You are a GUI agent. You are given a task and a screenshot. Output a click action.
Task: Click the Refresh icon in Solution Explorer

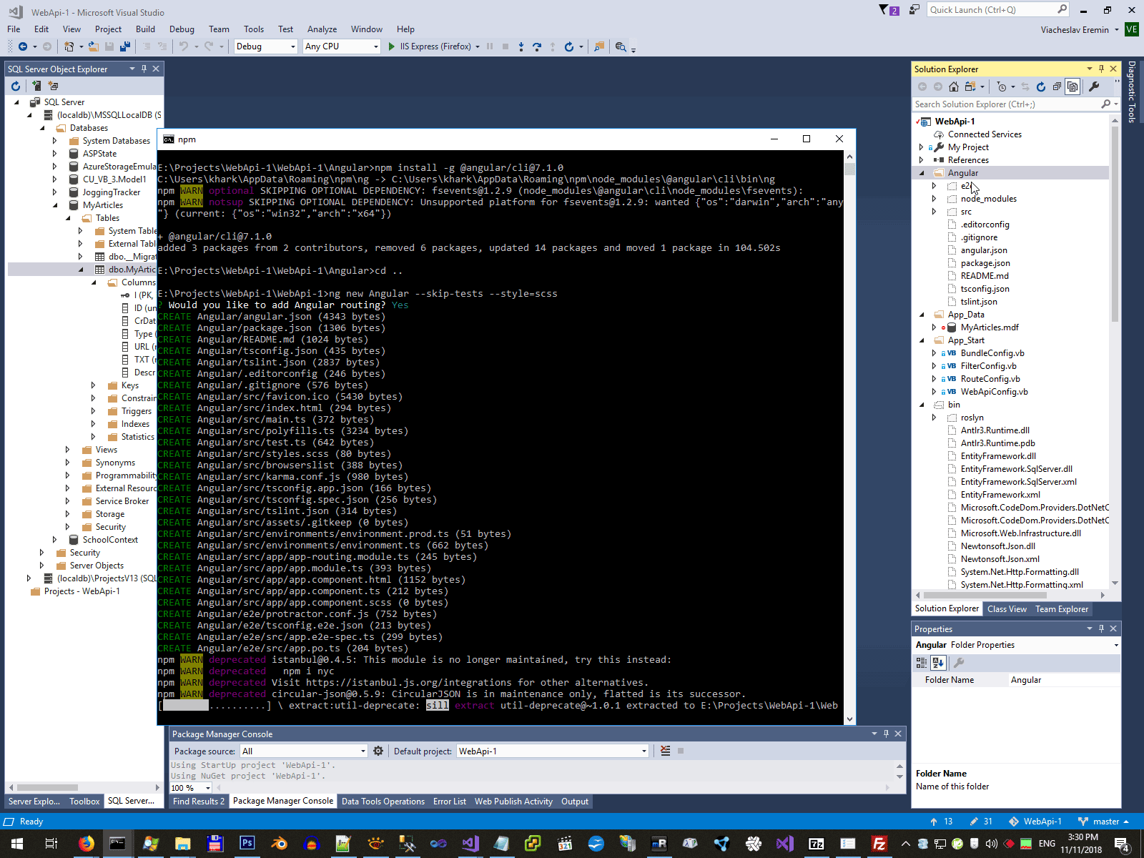[1041, 87]
